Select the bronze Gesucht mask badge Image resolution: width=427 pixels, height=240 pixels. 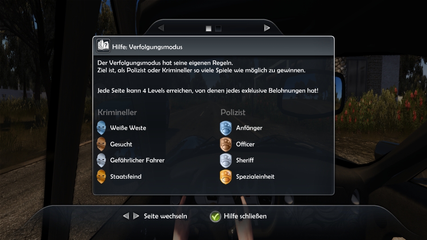coord(101,144)
